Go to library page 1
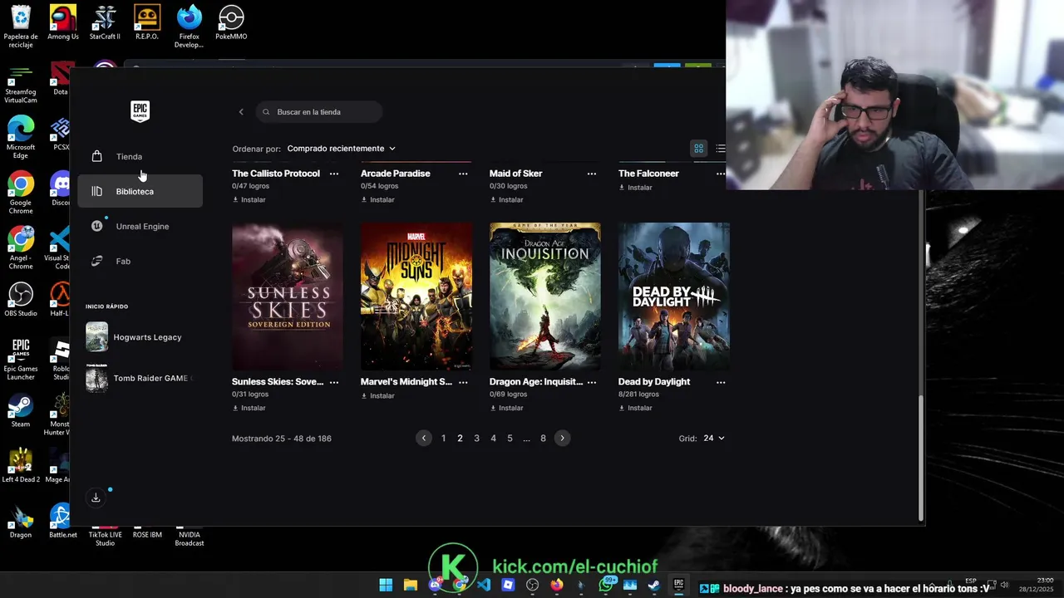Screen dimensions: 1064x598 pyautogui.click(x=443, y=439)
